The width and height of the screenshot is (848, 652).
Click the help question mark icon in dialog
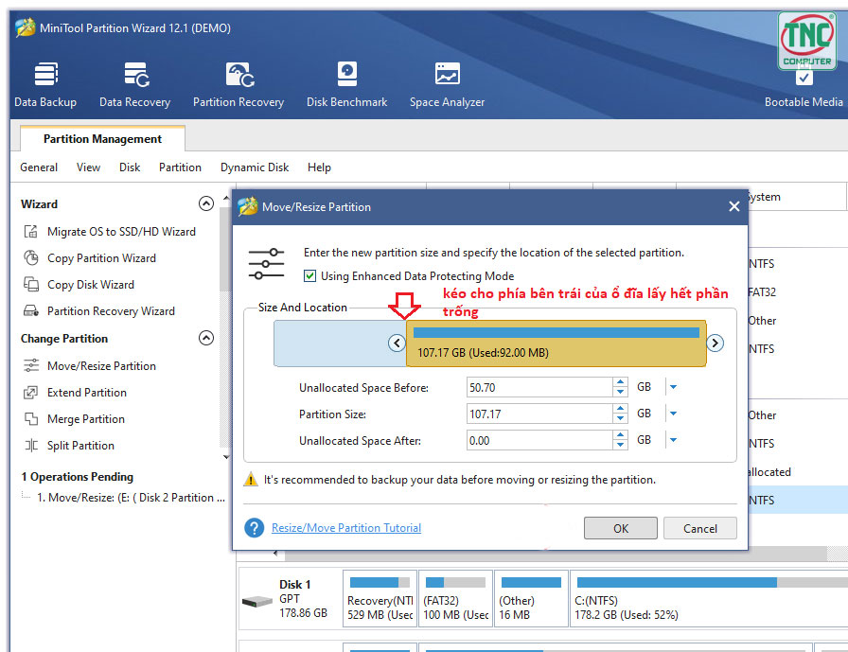(255, 528)
